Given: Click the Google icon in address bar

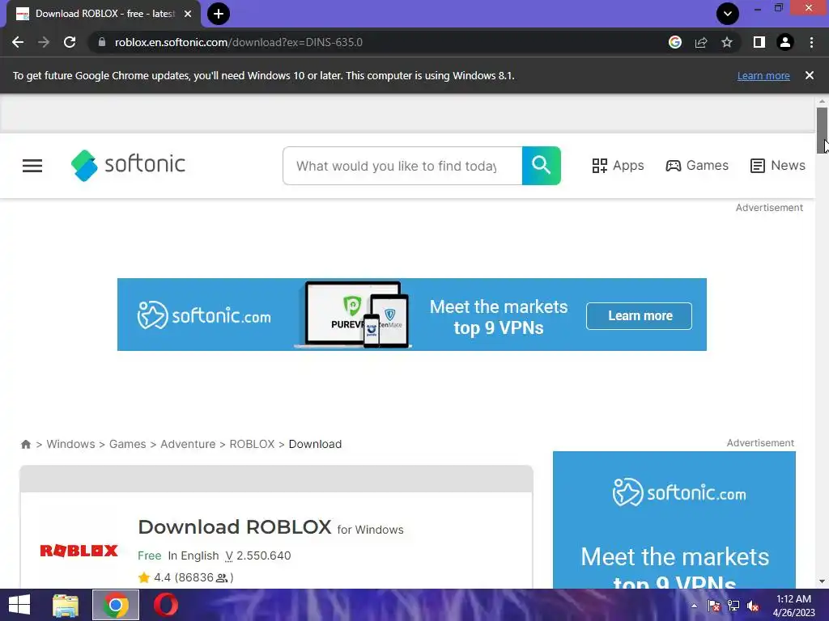Looking at the screenshot, I should click(x=674, y=42).
